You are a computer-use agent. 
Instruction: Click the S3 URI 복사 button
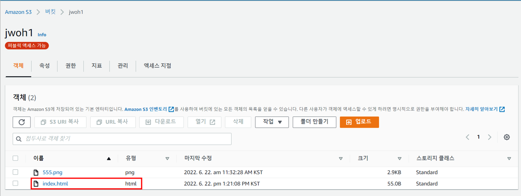(x=60, y=122)
